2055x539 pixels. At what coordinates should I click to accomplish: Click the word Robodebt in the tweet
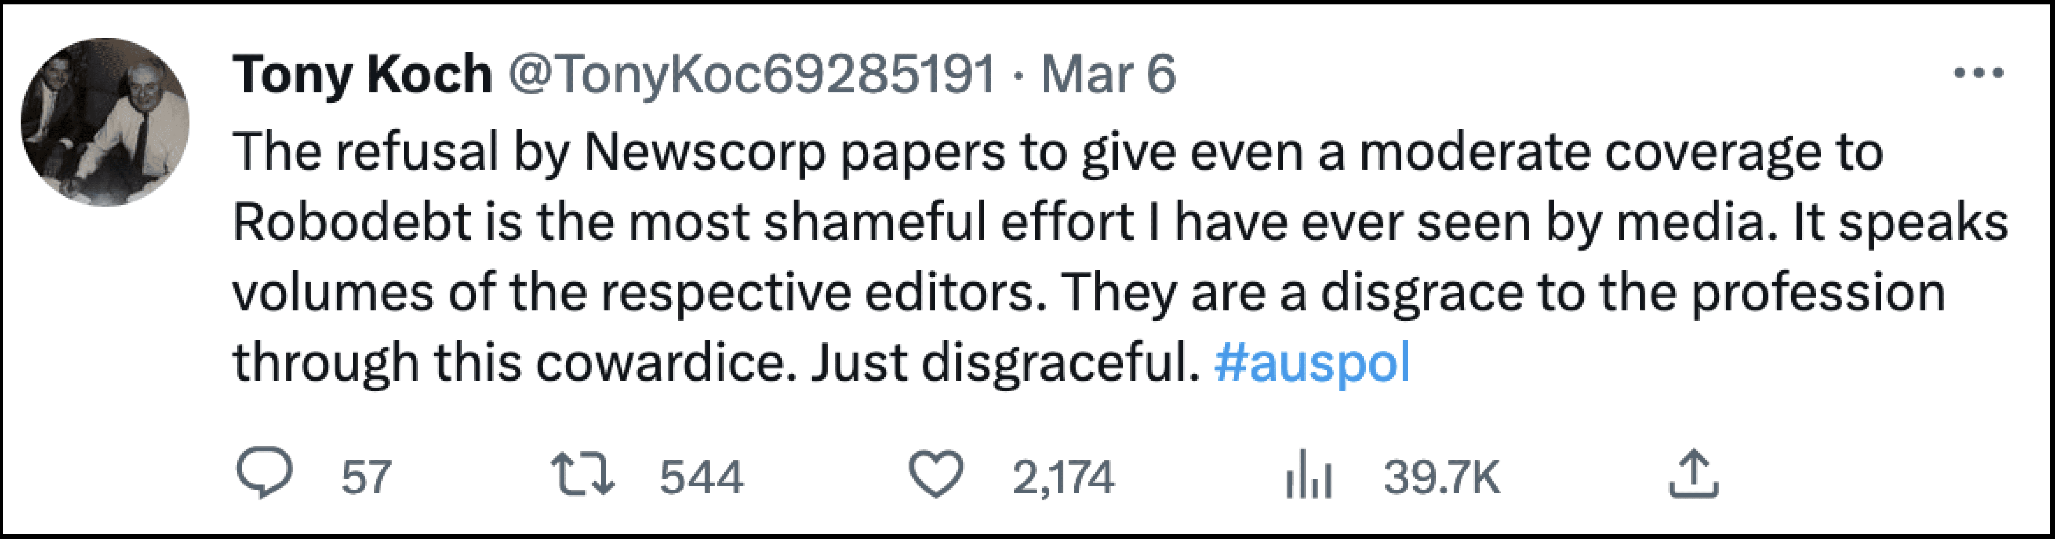[x=352, y=221]
